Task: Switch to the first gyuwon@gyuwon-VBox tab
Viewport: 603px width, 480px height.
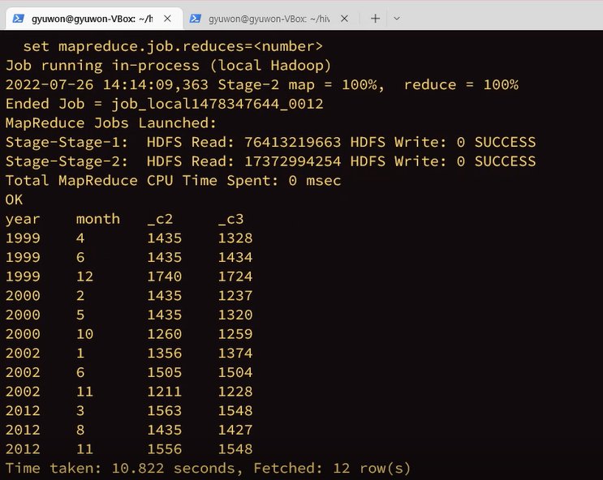Action: coord(94,19)
